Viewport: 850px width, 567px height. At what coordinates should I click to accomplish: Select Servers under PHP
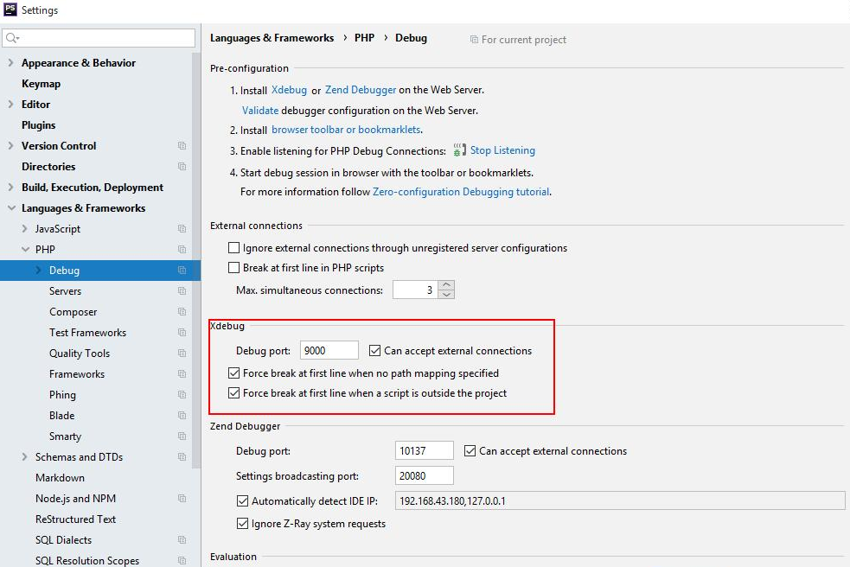(65, 291)
